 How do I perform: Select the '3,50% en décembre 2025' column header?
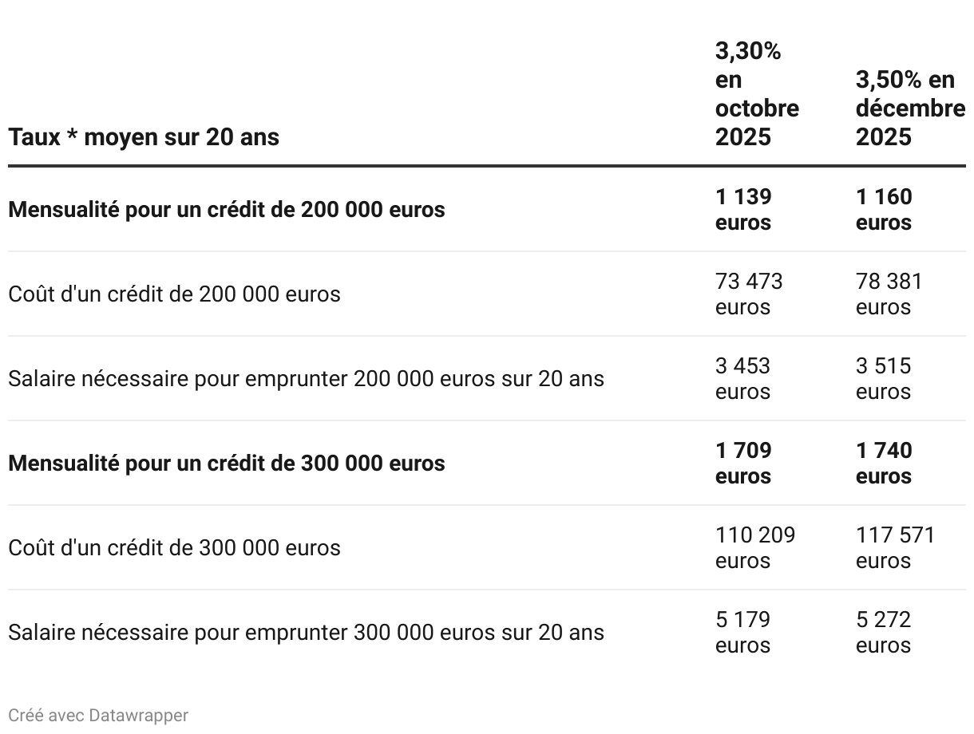point(910,109)
